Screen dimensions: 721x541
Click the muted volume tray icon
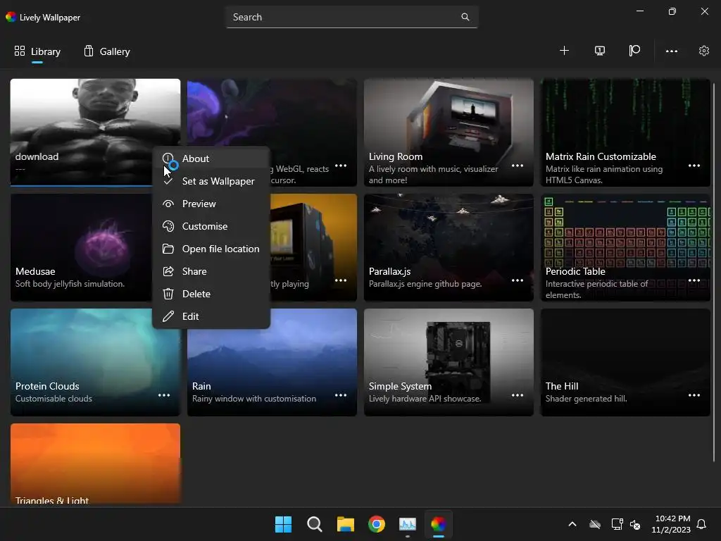pos(636,524)
